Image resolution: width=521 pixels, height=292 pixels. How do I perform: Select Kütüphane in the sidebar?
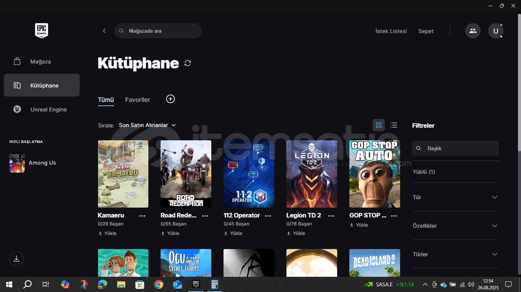tap(42, 85)
